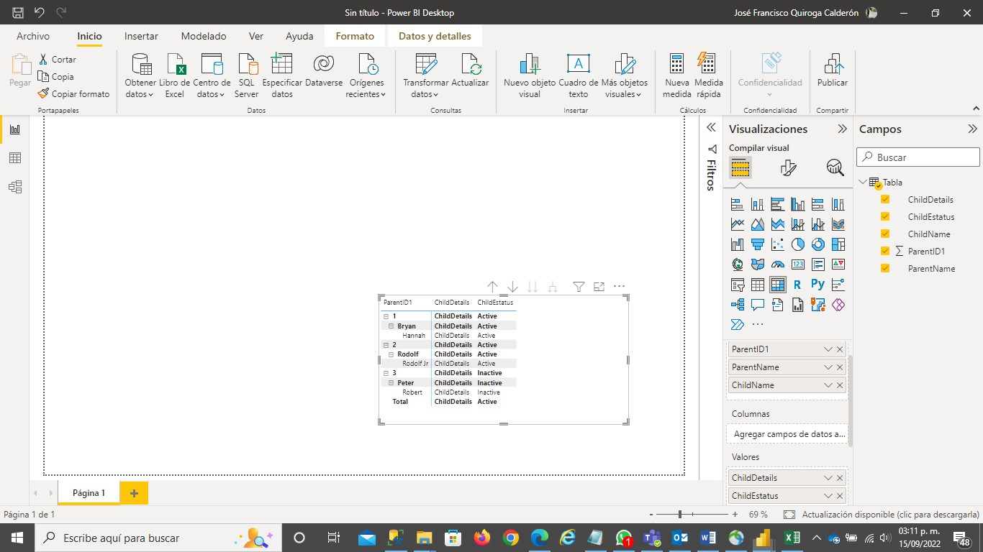Insert the gauge visual

(x=777, y=264)
